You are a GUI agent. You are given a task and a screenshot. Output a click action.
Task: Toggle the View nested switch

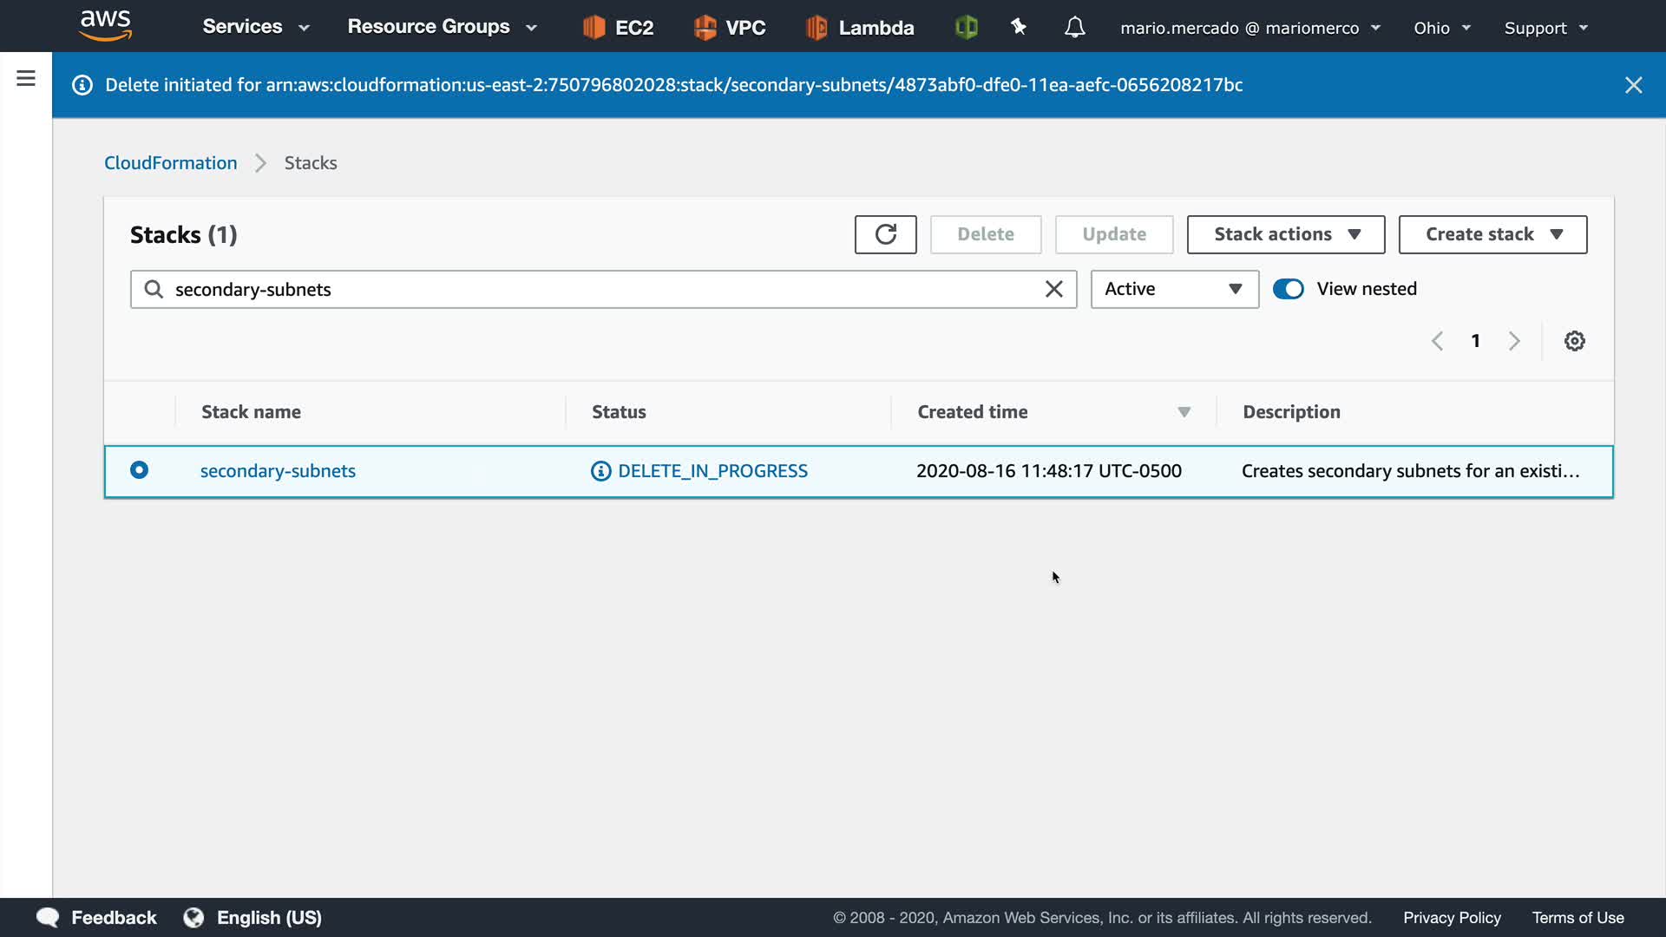pyautogui.click(x=1288, y=289)
